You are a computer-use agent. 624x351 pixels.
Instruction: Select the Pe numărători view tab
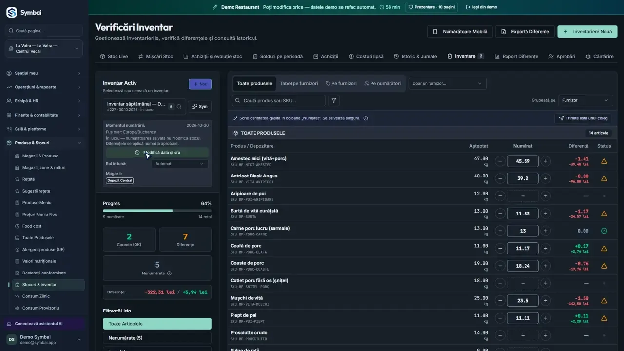click(382, 83)
